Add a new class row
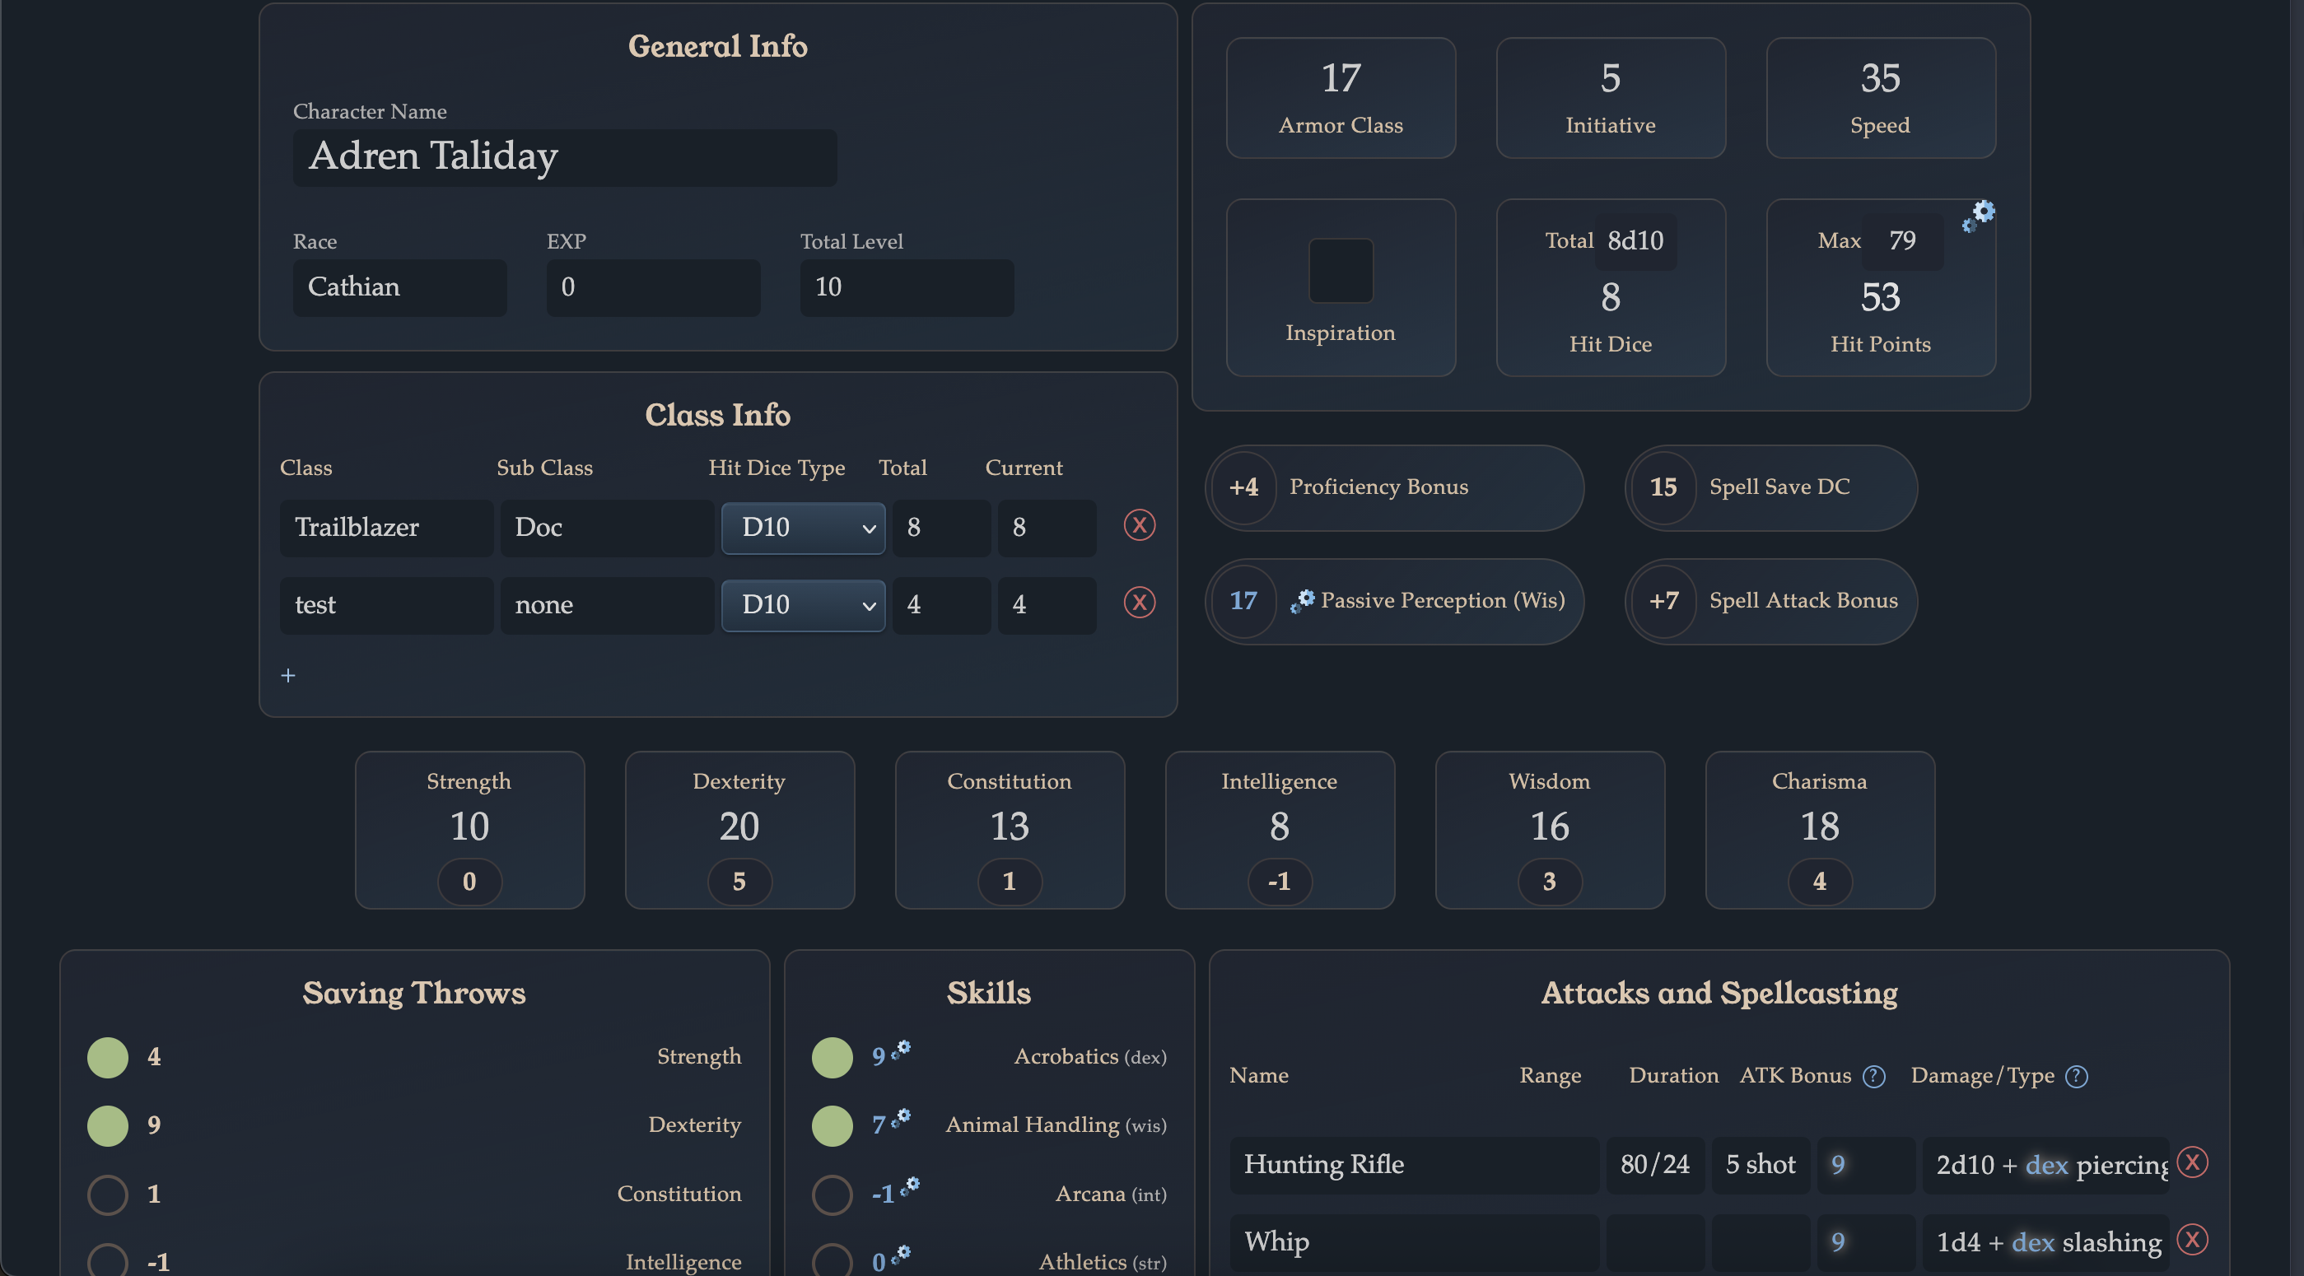 coord(288,676)
